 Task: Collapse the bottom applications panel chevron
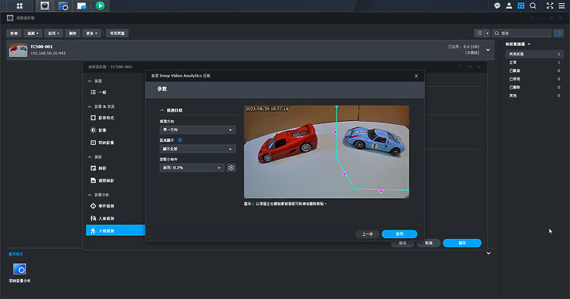pyautogui.click(x=488, y=253)
